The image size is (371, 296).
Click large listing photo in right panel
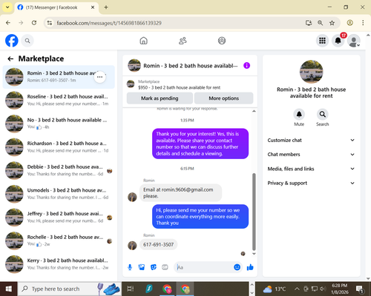[311, 72]
